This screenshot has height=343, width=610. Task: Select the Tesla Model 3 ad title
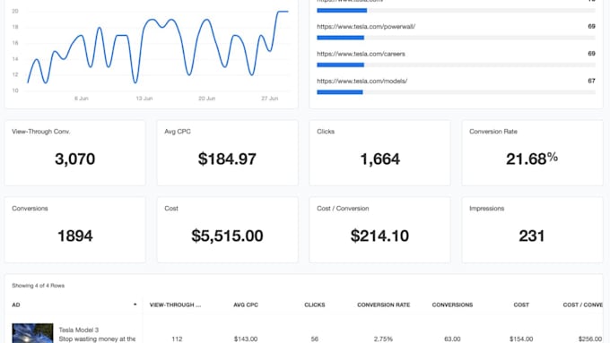(79, 330)
